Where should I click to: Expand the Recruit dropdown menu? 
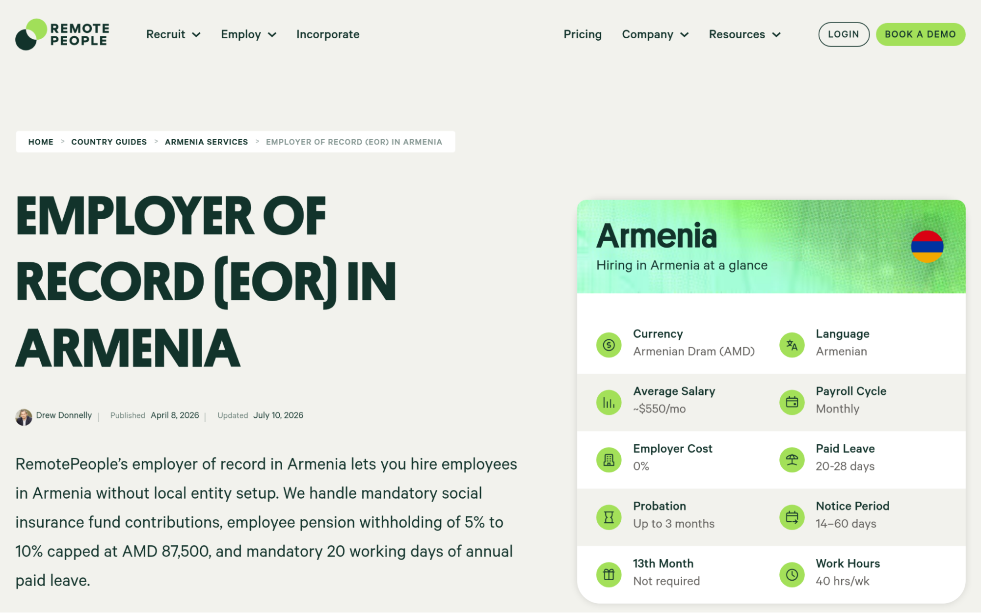[173, 34]
